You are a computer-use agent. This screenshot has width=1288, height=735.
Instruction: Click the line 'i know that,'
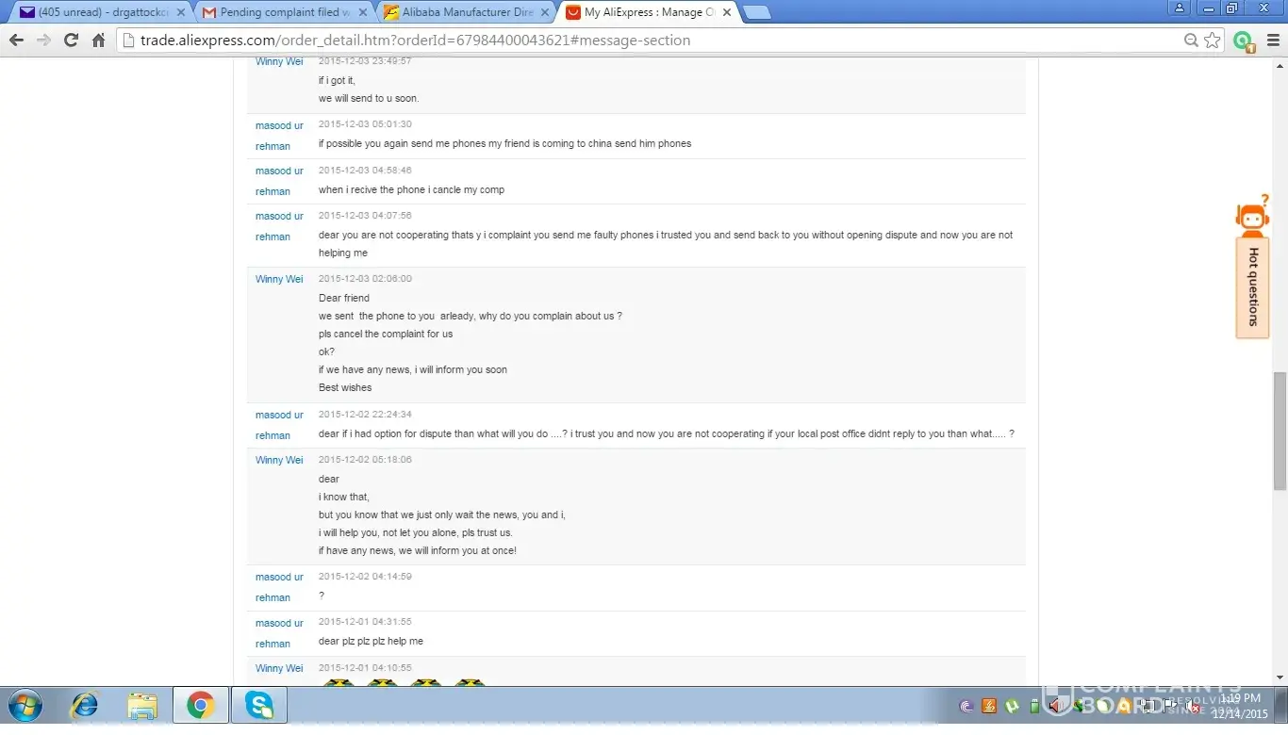tap(344, 497)
